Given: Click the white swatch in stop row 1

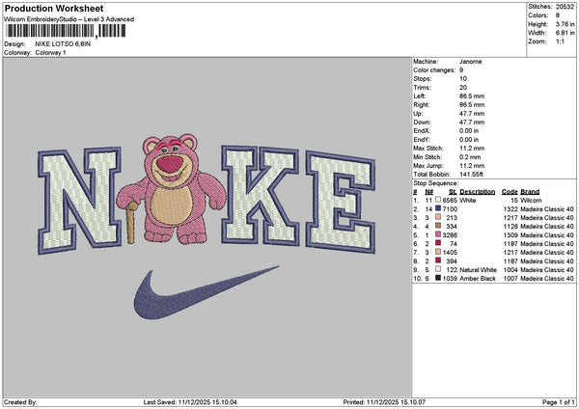Looking at the screenshot, I should 438,200.
